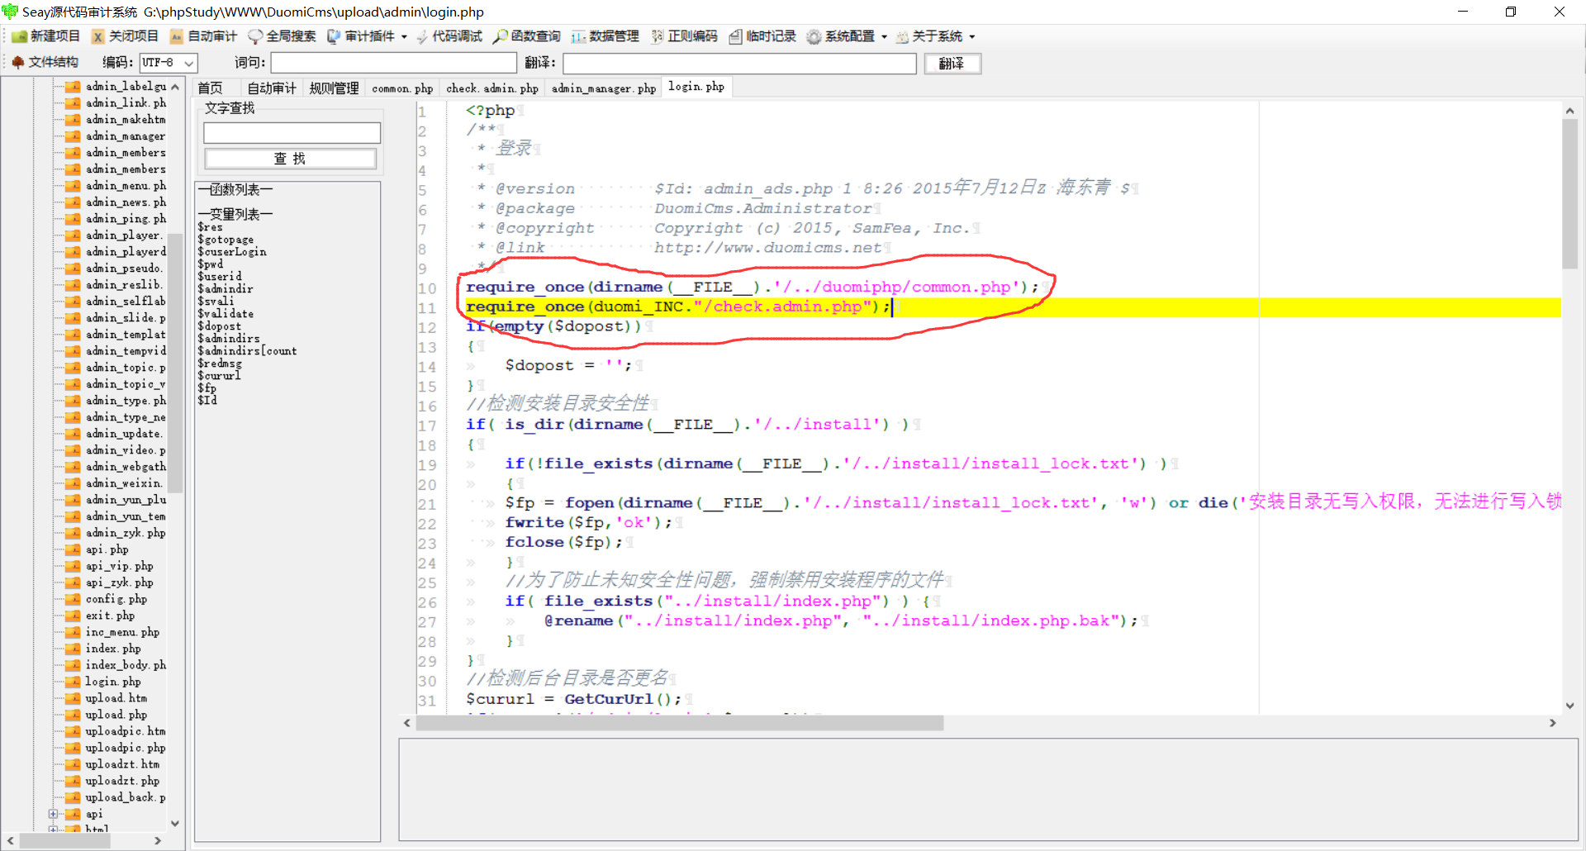
Task: Click folder icon beside api folder
Action: [73, 814]
